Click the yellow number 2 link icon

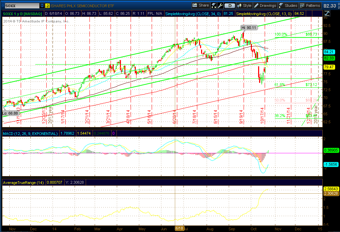47,6
